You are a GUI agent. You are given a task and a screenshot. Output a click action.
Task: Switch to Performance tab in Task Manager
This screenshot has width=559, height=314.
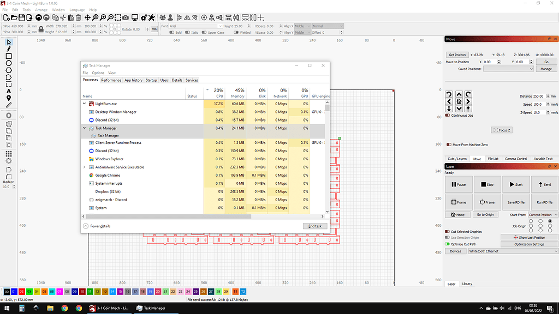111,80
